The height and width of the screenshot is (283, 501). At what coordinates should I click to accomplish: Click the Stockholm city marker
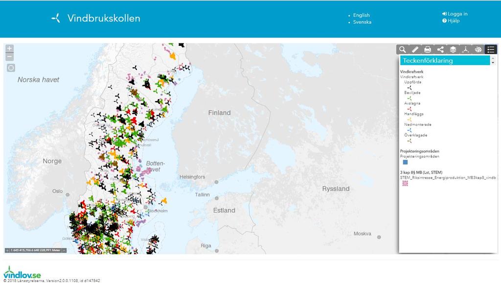pyautogui.click(x=146, y=207)
